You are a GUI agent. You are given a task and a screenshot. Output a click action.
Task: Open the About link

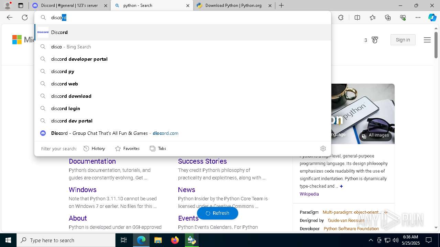pos(78,218)
